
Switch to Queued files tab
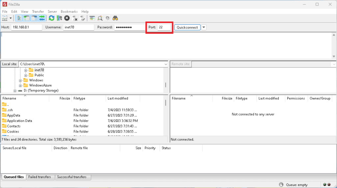point(14,177)
